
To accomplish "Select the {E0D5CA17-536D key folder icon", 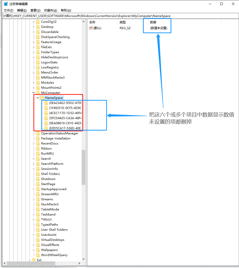I will tap(46, 128).
